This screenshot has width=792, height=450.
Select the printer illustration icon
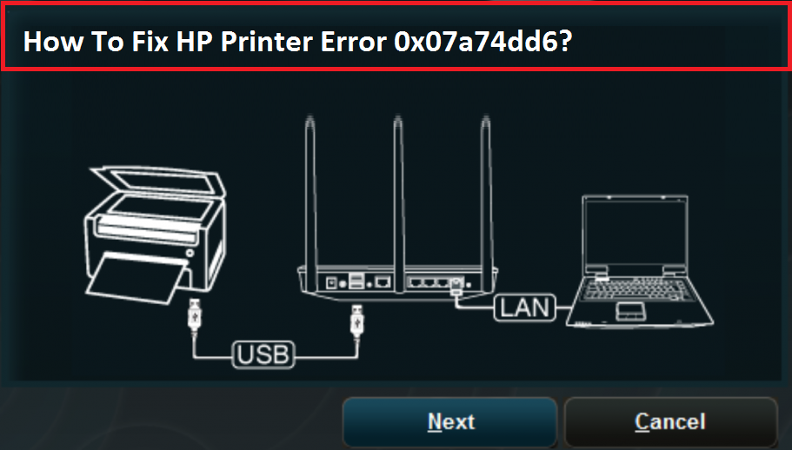[156, 235]
